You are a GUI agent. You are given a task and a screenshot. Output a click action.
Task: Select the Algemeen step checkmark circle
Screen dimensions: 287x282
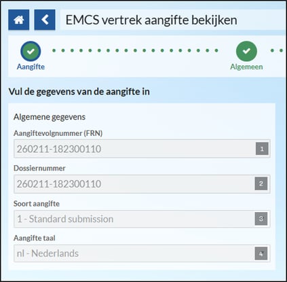coord(246,51)
